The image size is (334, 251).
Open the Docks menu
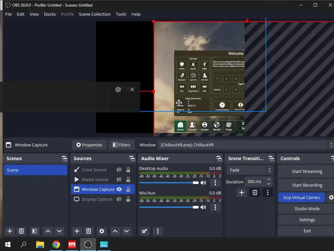point(50,14)
